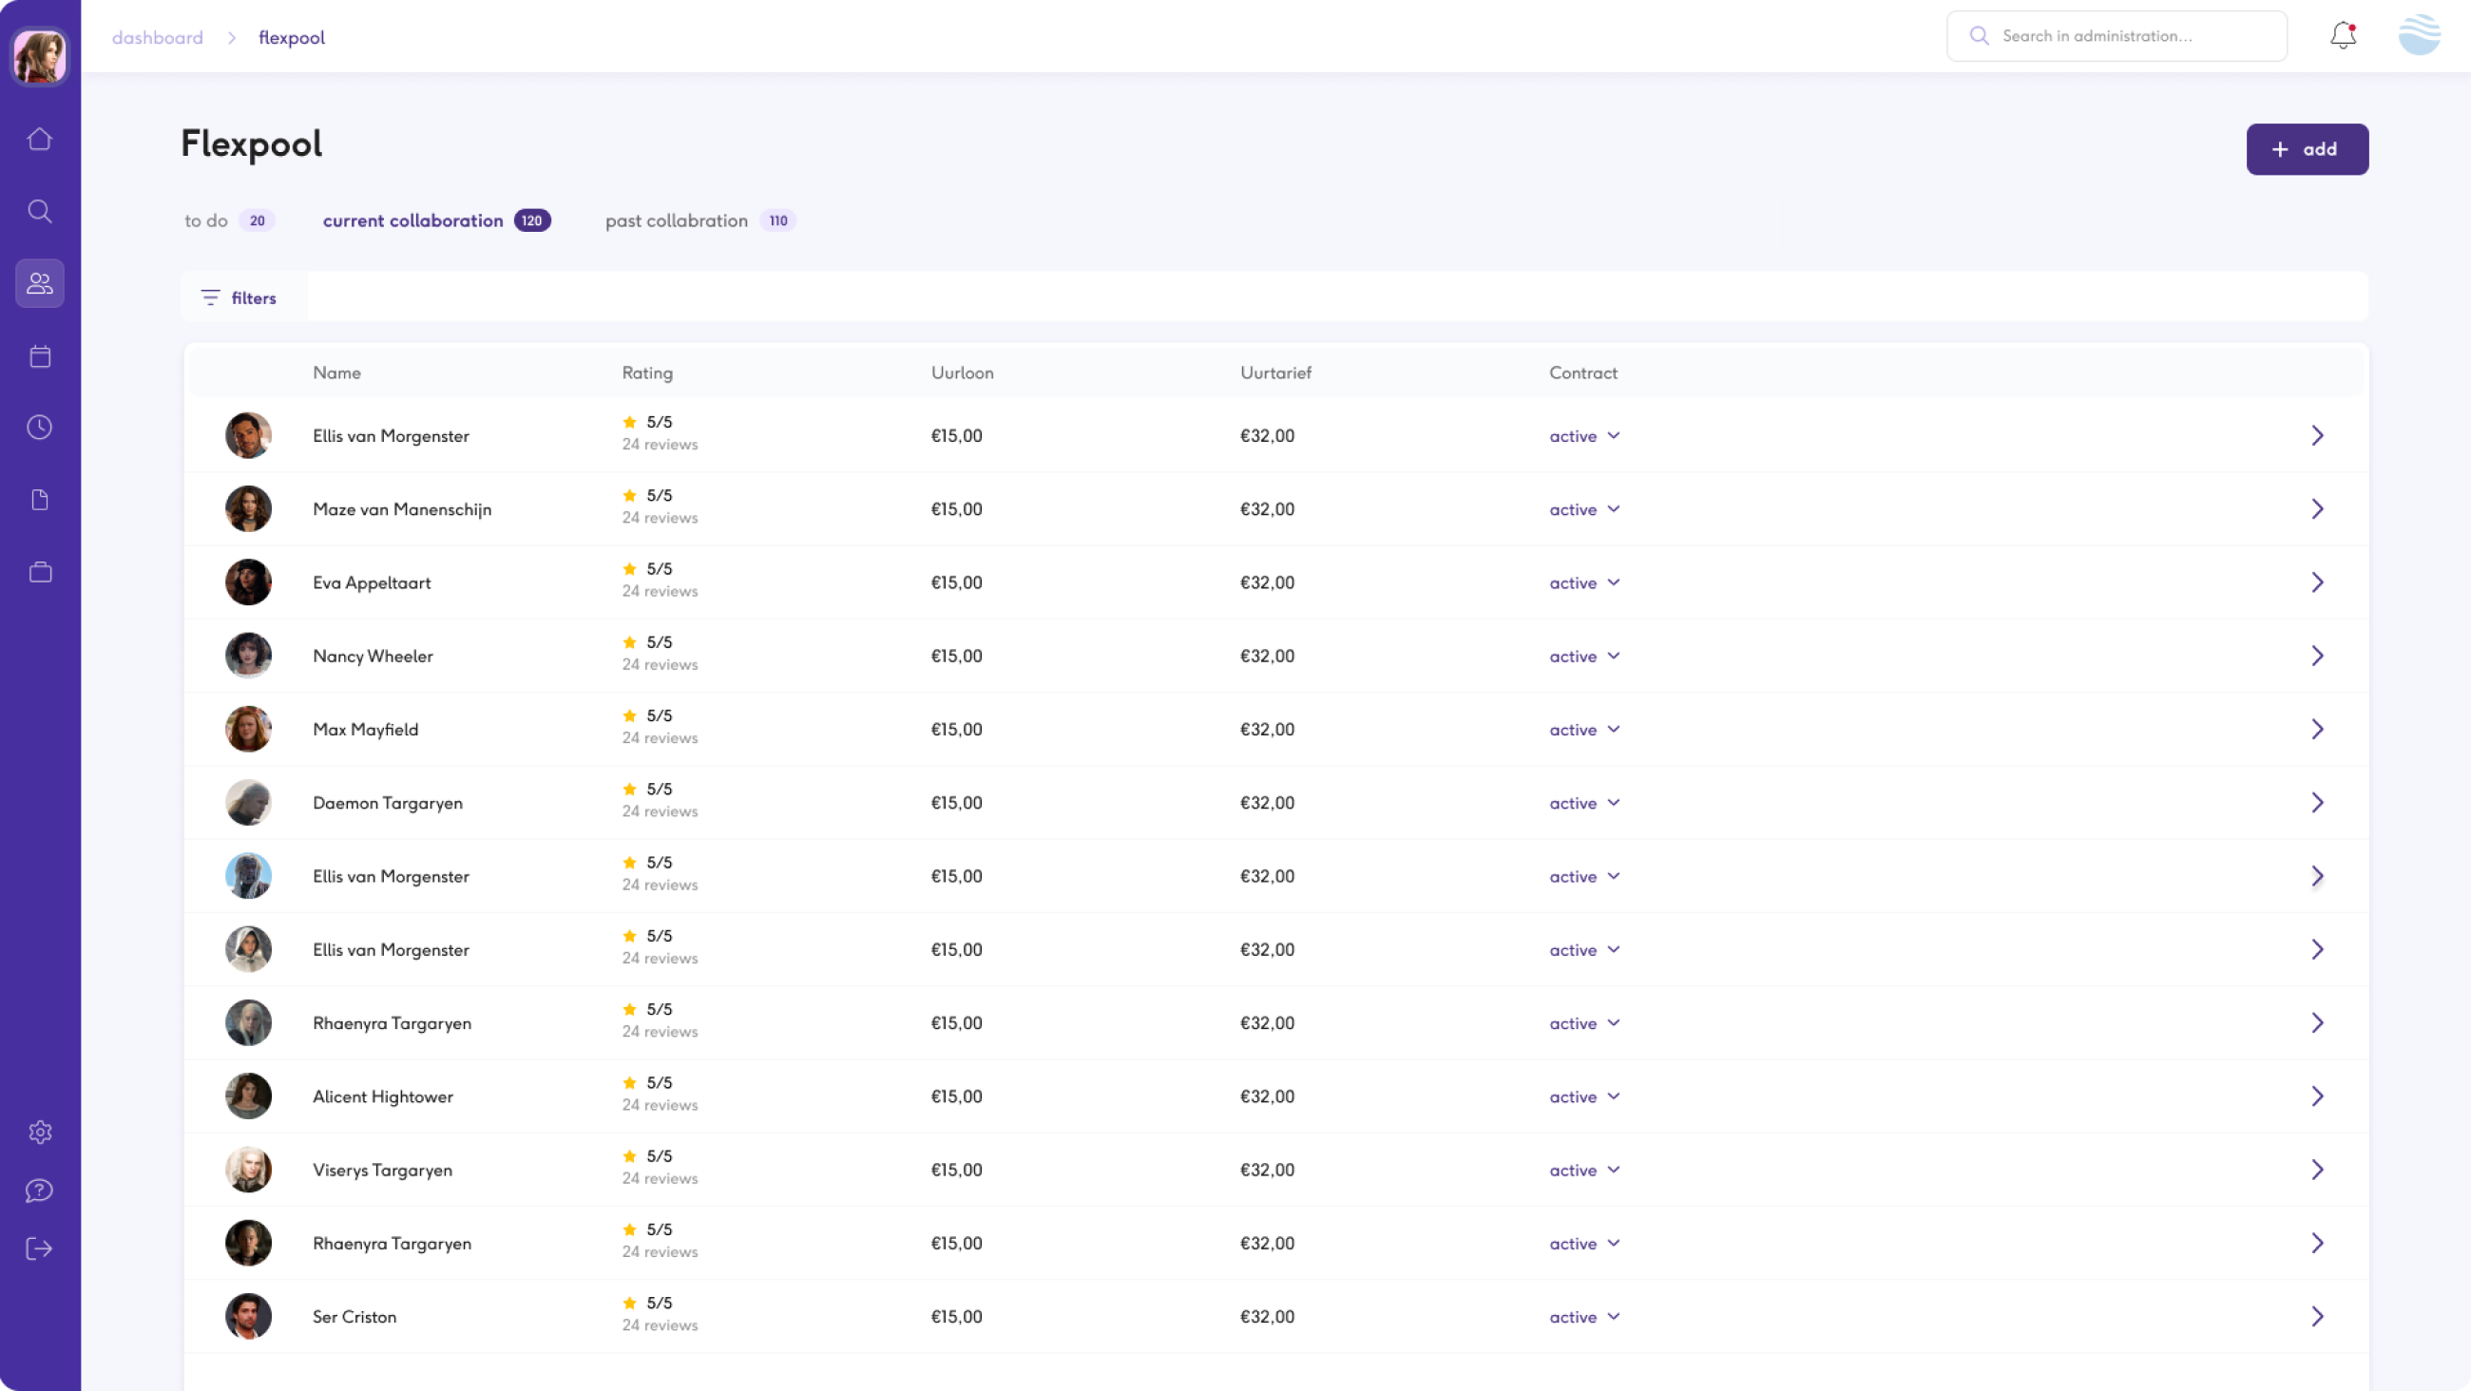Open the help chat icon in sidebar

click(x=39, y=1191)
